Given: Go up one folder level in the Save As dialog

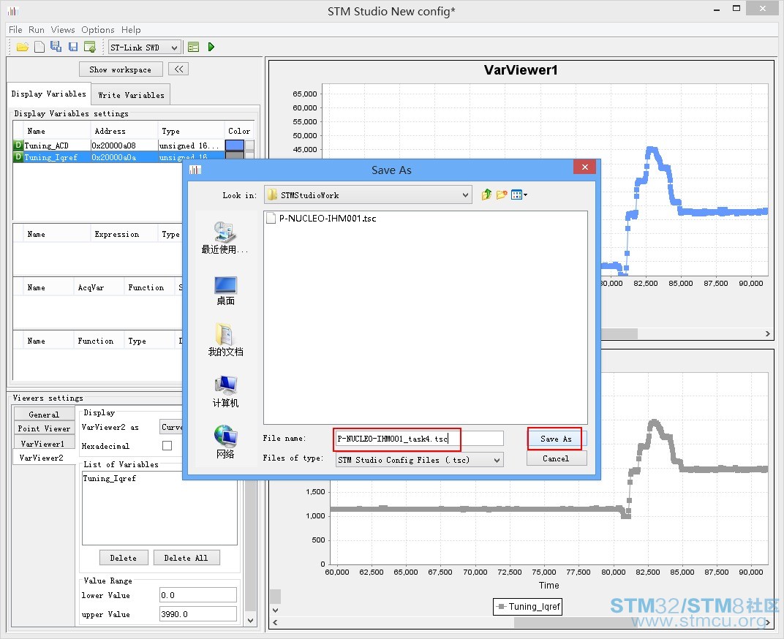Looking at the screenshot, I should pyautogui.click(x=486, y=194).
